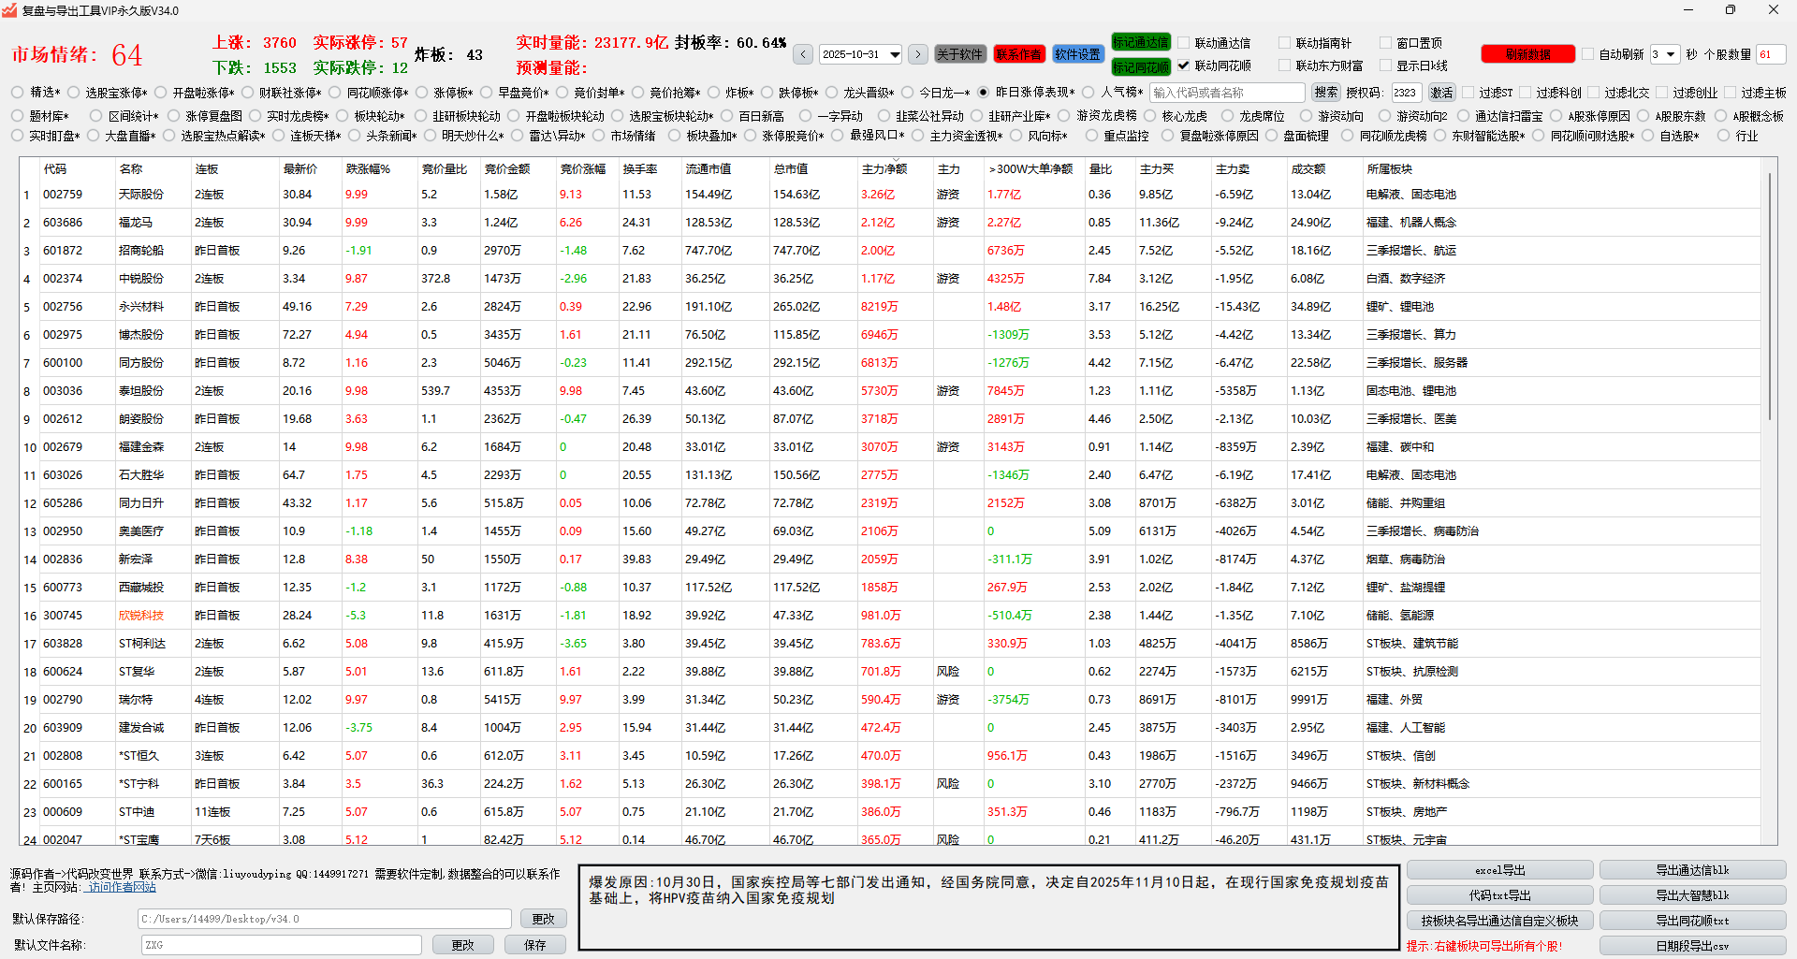Click the 保存 save button

(535, 945)
